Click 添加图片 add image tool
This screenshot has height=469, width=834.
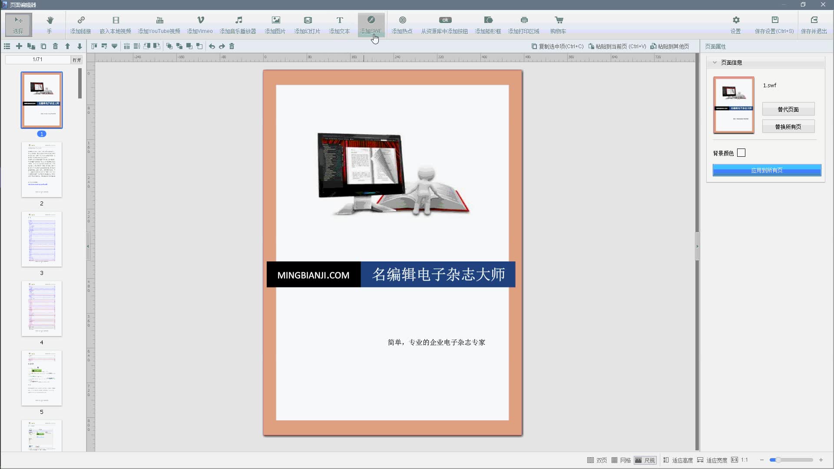(x=275, y=25)
